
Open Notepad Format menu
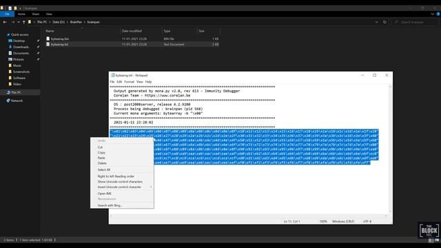[x=129, y=82]
